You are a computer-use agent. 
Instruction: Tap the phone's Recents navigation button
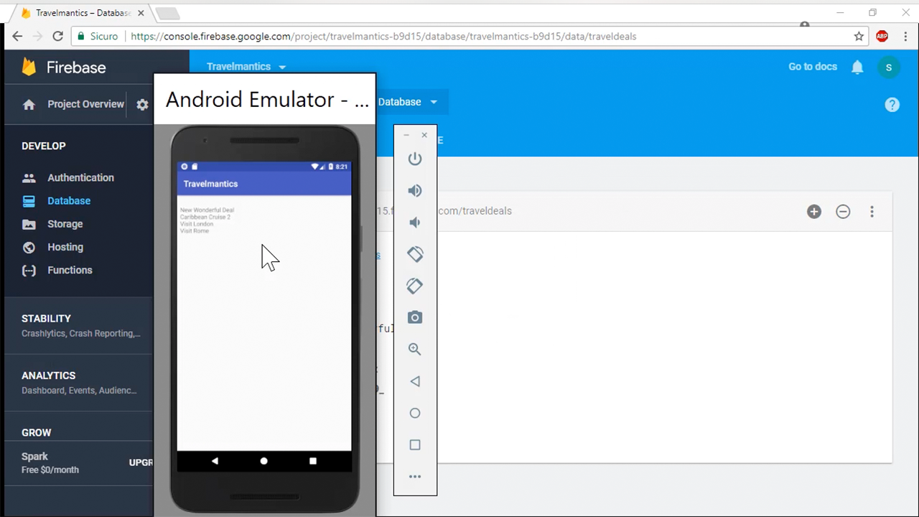pyautogui.click(x=312, y=461)
